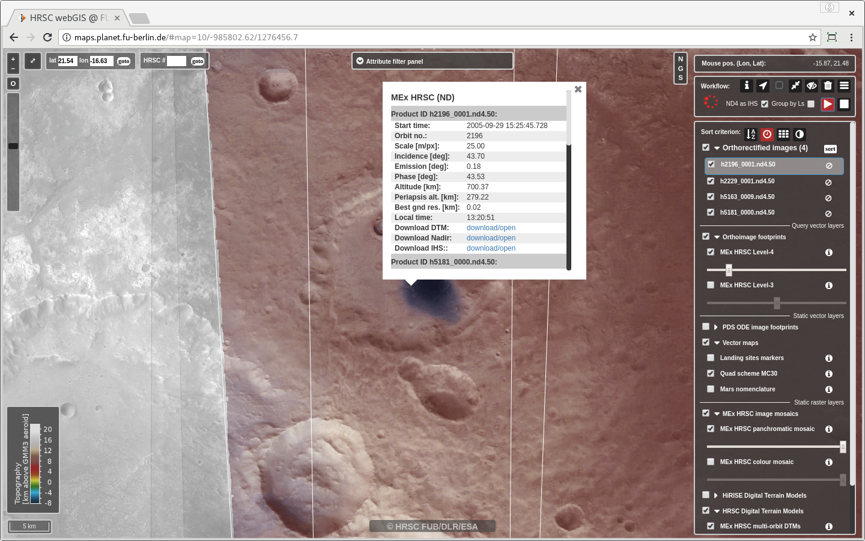
Task: Uncheck the ND4 as IHS checkbox
Action: [x=765, y=104]
